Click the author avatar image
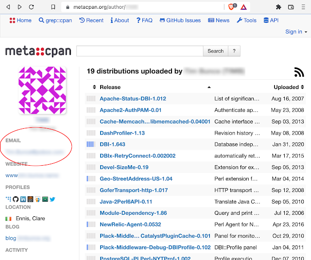 point(42,90)
